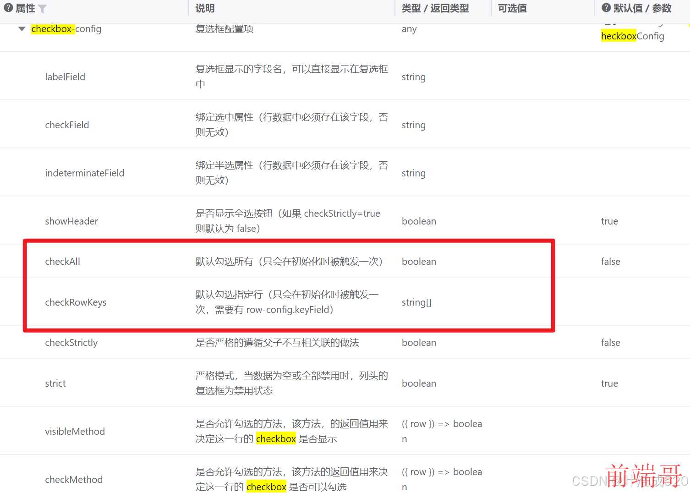The width and height of the screenshot is (690, 493).
Task: Select the checkMethod property row
Action: [345, 474]
